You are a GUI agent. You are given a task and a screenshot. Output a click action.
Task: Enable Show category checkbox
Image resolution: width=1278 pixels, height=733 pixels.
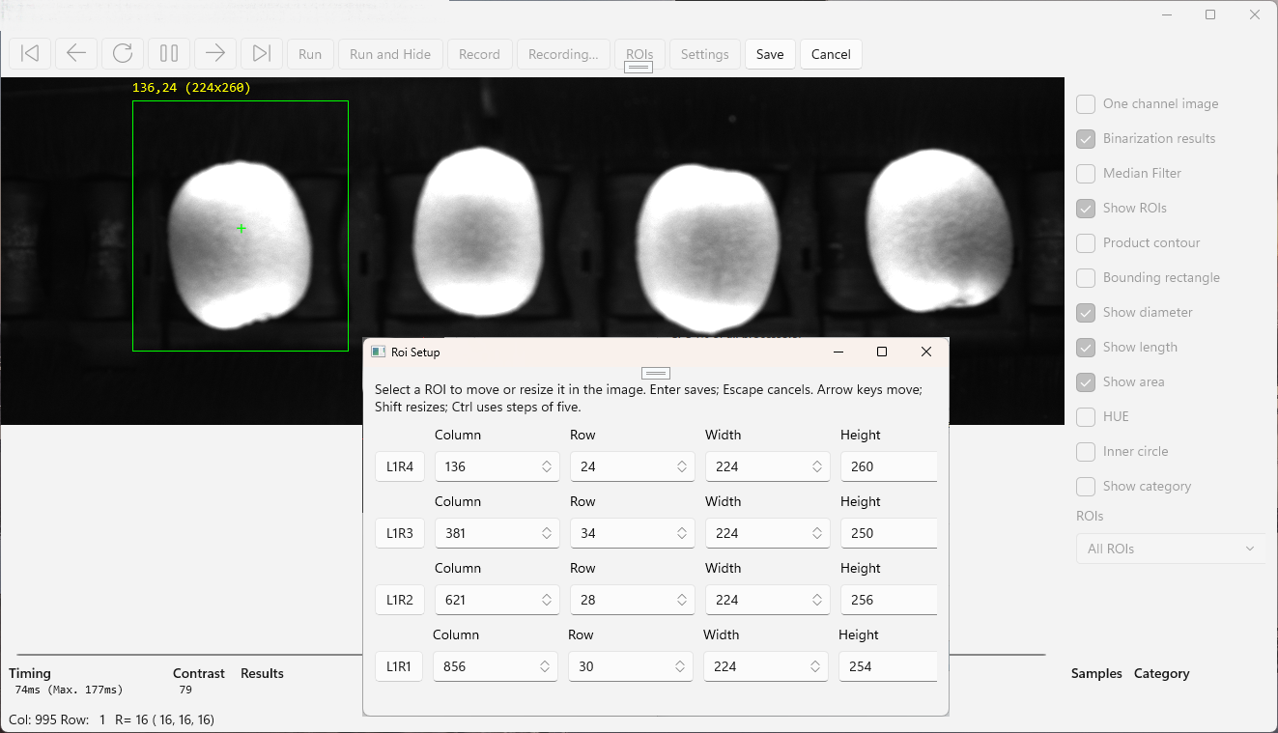point(1086,486)
